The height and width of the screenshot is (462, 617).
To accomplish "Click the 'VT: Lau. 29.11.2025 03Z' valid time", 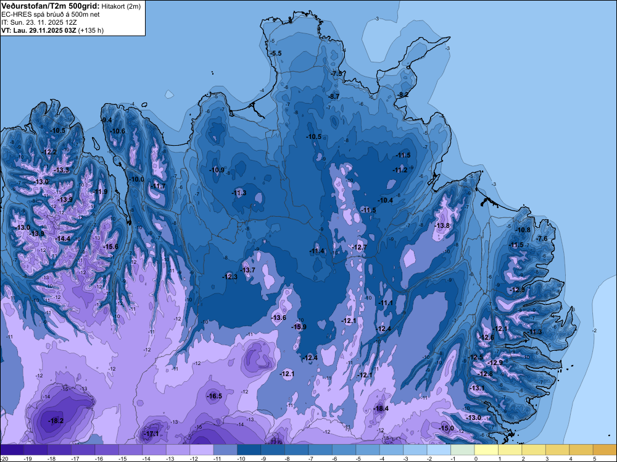I will click(x=38, y=30).
